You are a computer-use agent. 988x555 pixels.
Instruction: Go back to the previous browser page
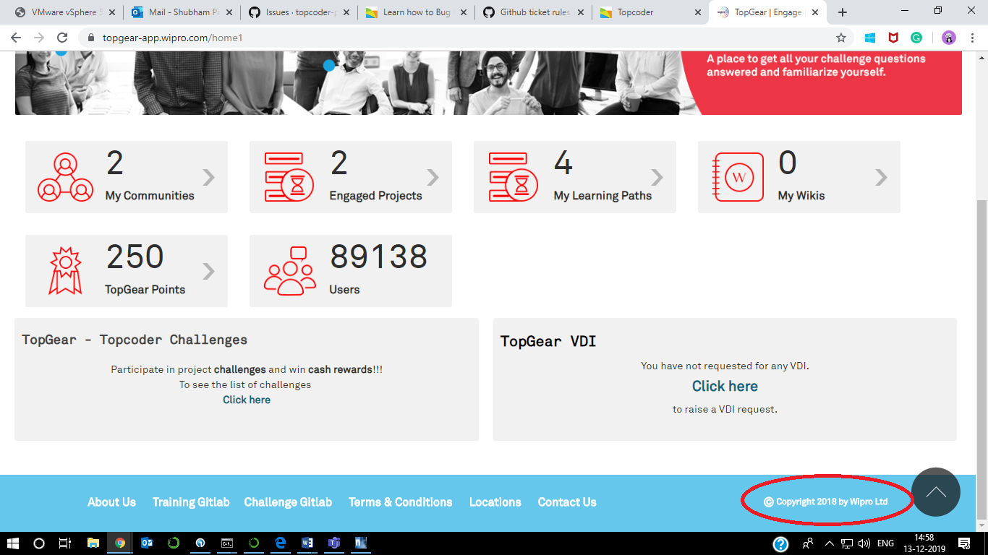click(x=16, y=38)
